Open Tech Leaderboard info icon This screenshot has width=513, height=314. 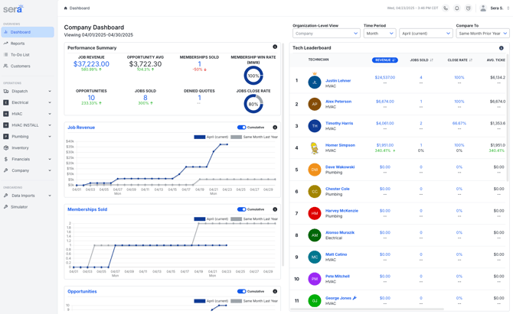[502, 48]
